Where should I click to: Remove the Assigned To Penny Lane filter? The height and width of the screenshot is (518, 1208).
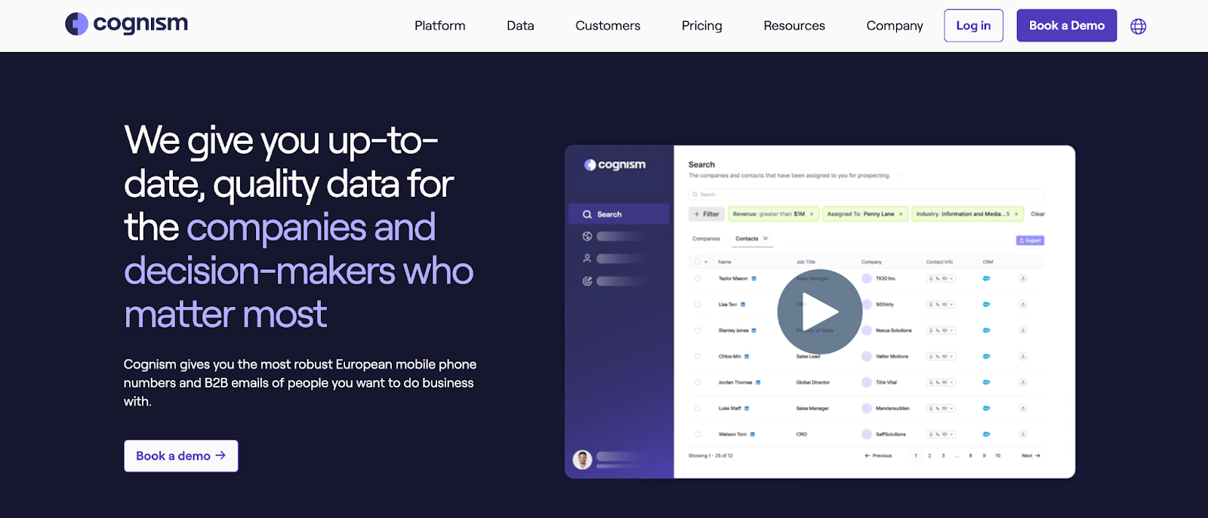pos(901,214)
